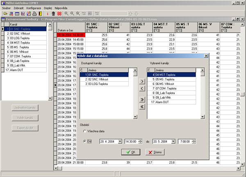The width and height of the screenshot is (246, 177).
Task: Select the 'Od' date range option
Action: point(84,141)
